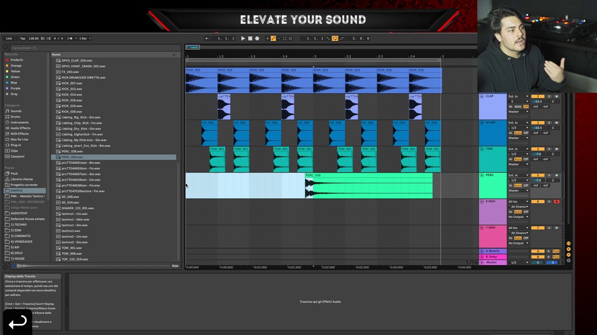Toggle the arrangement Loop switch

(x=335, y=38)
